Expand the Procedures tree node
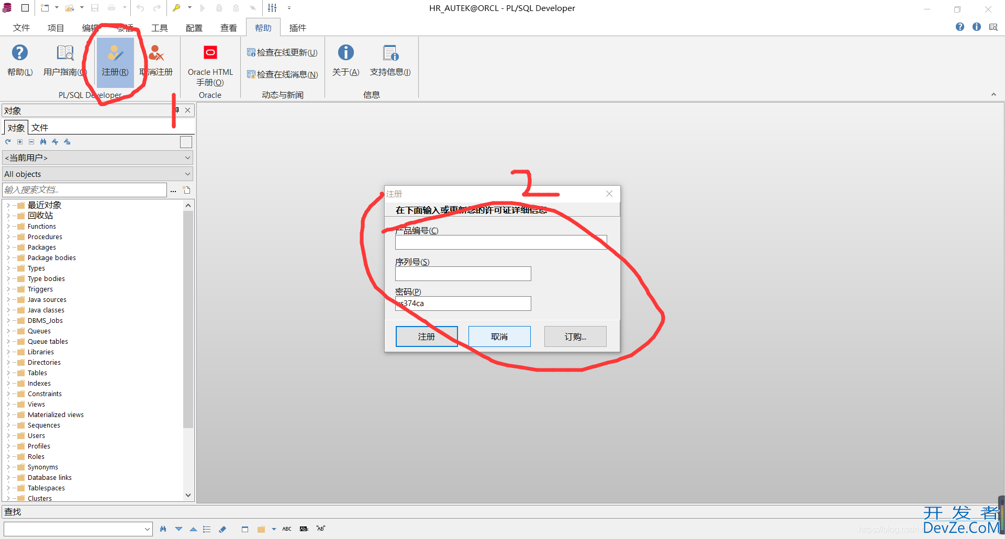 [x=8, y=237]
